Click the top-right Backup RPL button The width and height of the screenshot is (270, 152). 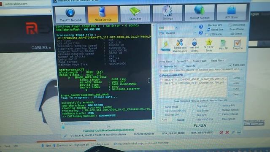tap(215, 25)
